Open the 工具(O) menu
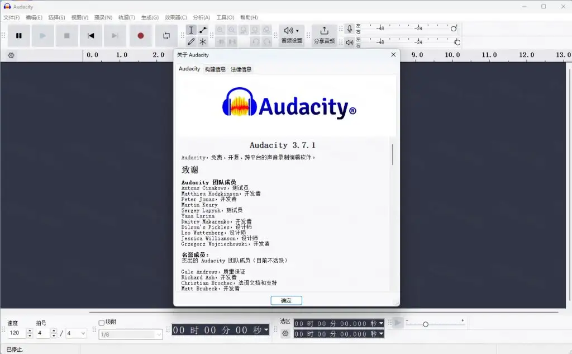 click(x=225, y=17)
